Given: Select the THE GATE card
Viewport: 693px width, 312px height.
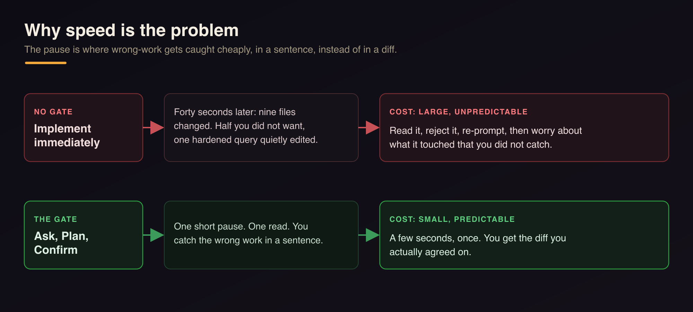Looking at the screenshot, I should [84, 235].
